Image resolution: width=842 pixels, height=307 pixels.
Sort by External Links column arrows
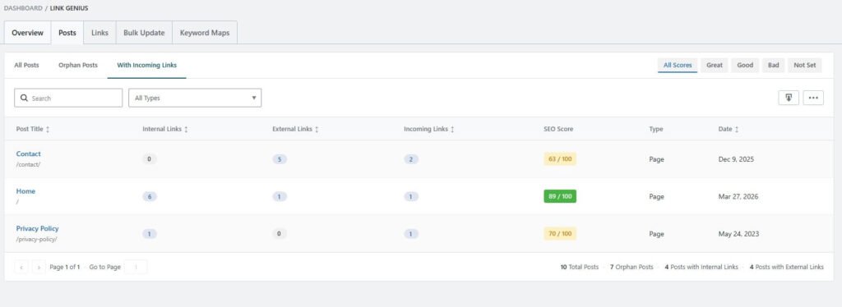(317, 130)
